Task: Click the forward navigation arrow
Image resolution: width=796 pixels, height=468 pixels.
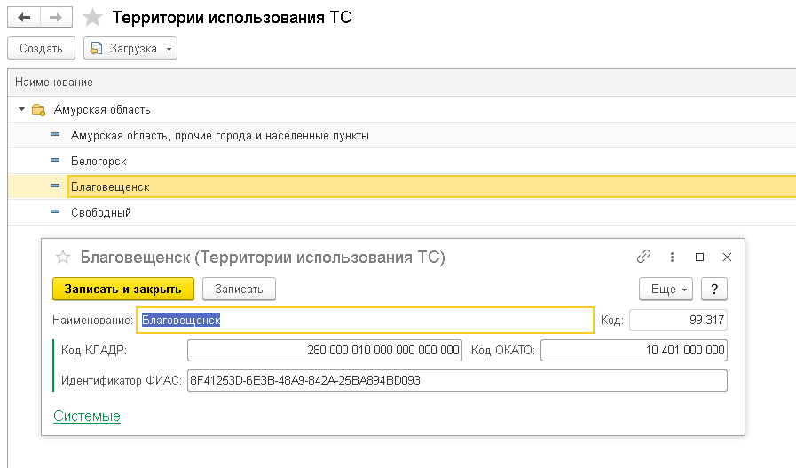Action: point(55,18)
